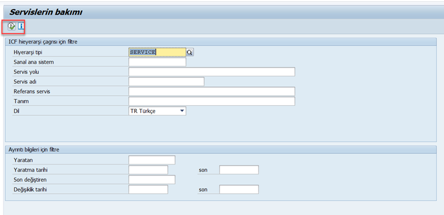Select the Servis adı input box
Image resolution: width=444 pixels, height=215 pixels.
pyautogui.click(x=166, y=82)
